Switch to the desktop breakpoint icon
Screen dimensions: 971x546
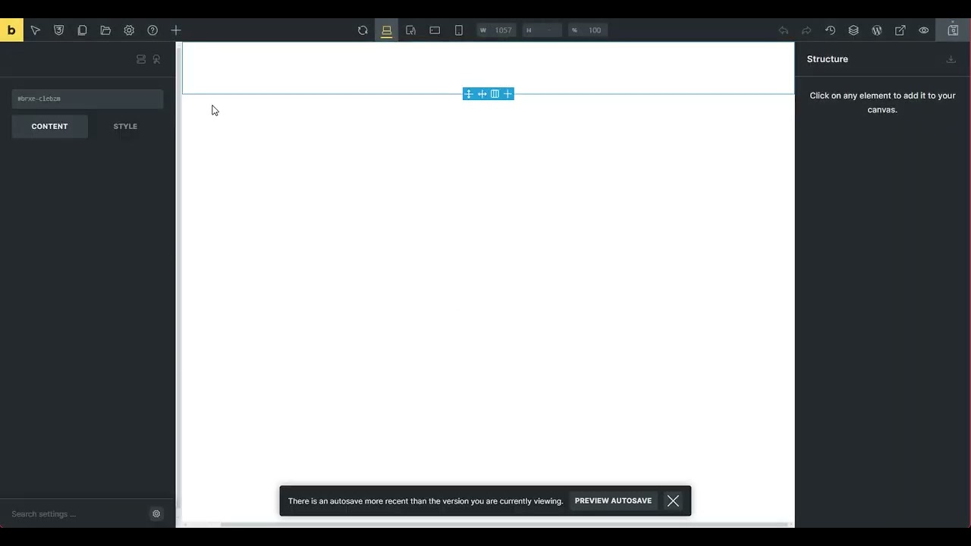coord(386,30)
